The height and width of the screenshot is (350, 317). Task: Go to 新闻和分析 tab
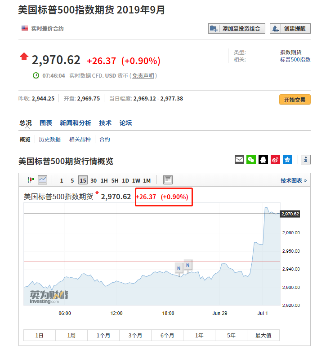click(x=75, y=123)
